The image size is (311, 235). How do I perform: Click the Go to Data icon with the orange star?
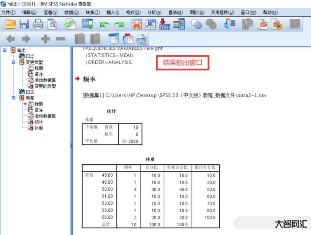pyautogui.click(x=136, y=24)
